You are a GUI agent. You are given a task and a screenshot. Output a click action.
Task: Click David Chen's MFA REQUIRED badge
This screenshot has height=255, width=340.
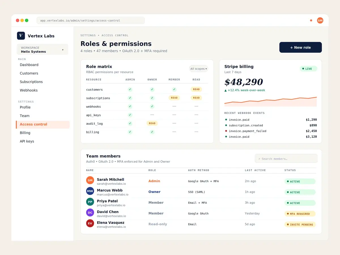point(300,214)
